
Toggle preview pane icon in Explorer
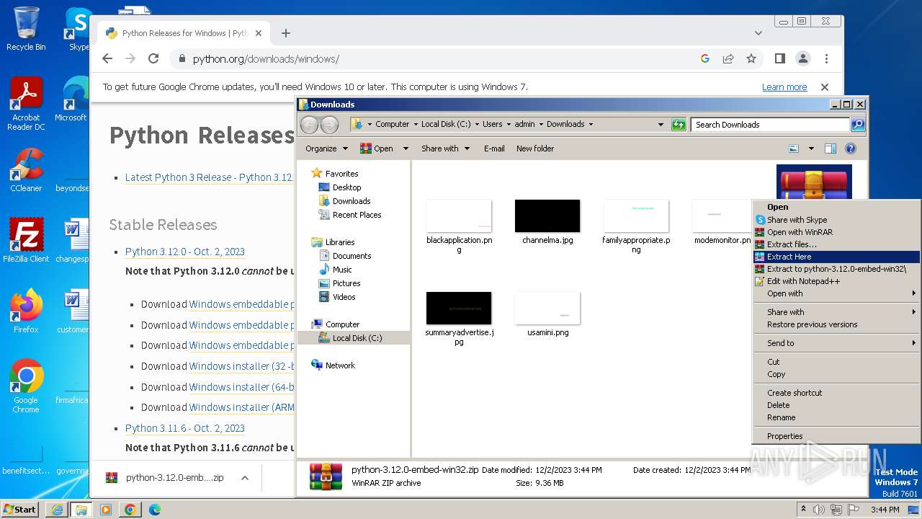tap(831, 148)
